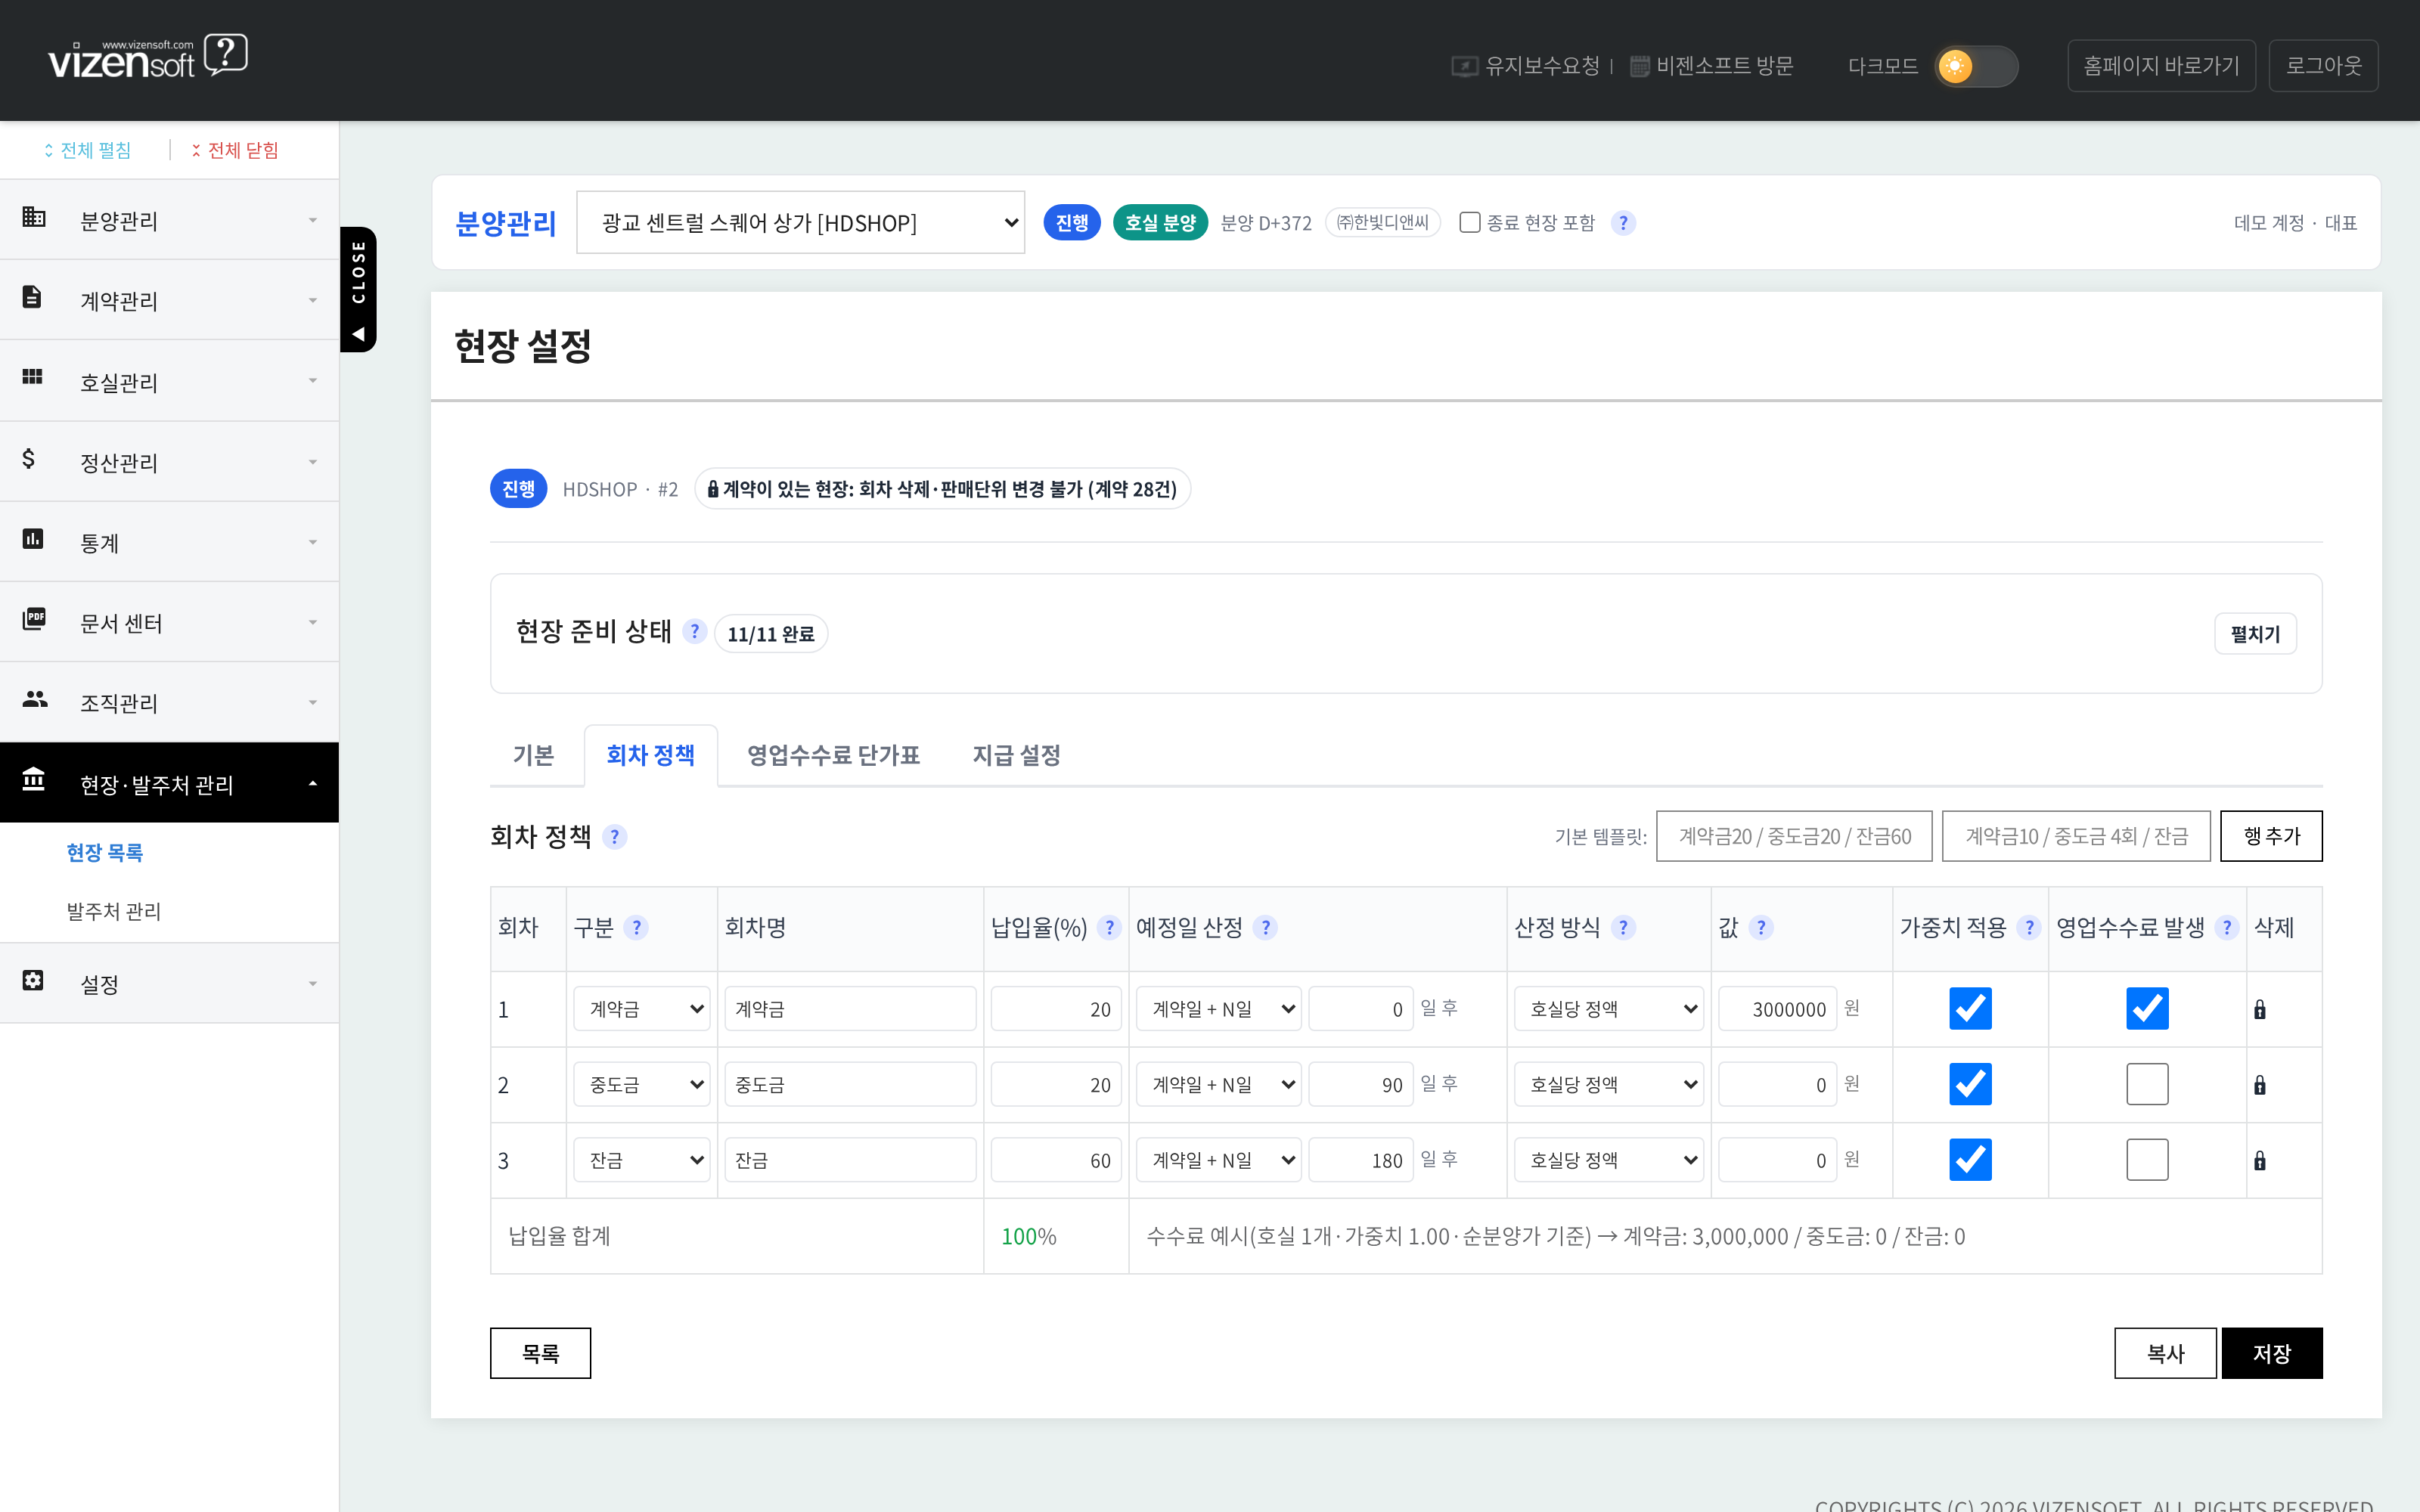Uncheck 가중치 적용 for 중도금 row
Viewport: 2420px width, 1512px height.
coord(1970,1084)
